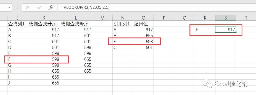Select column header Q

coord(185,18)
